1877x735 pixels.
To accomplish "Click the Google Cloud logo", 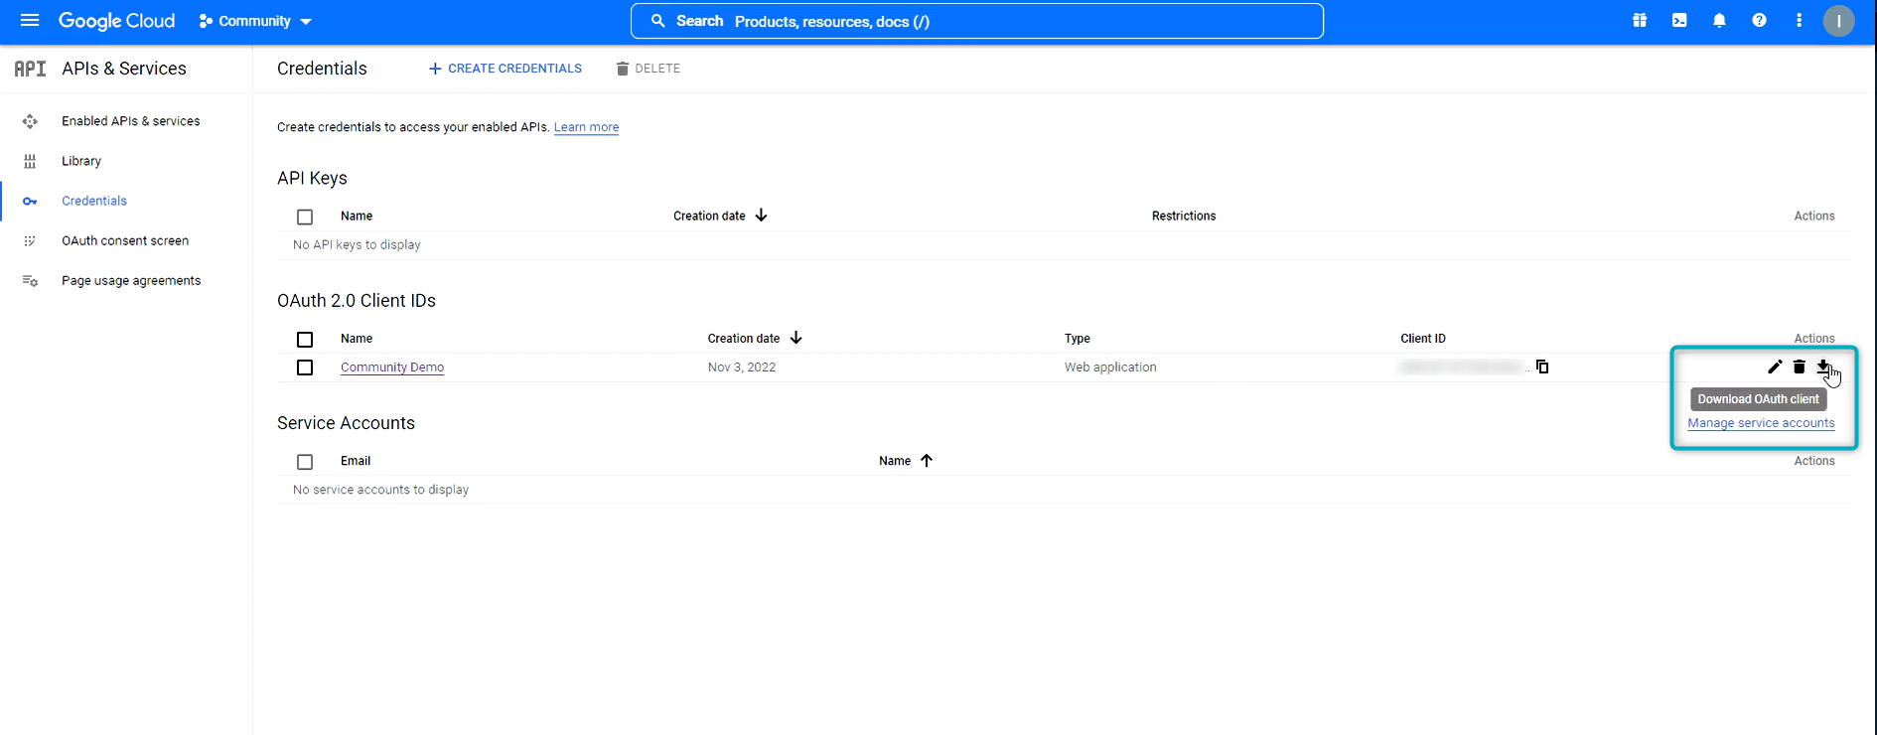I will [x=116, y=21].
